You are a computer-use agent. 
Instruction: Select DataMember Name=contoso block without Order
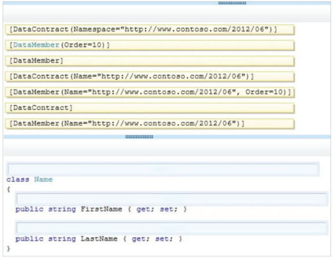[x=150, y=124]
